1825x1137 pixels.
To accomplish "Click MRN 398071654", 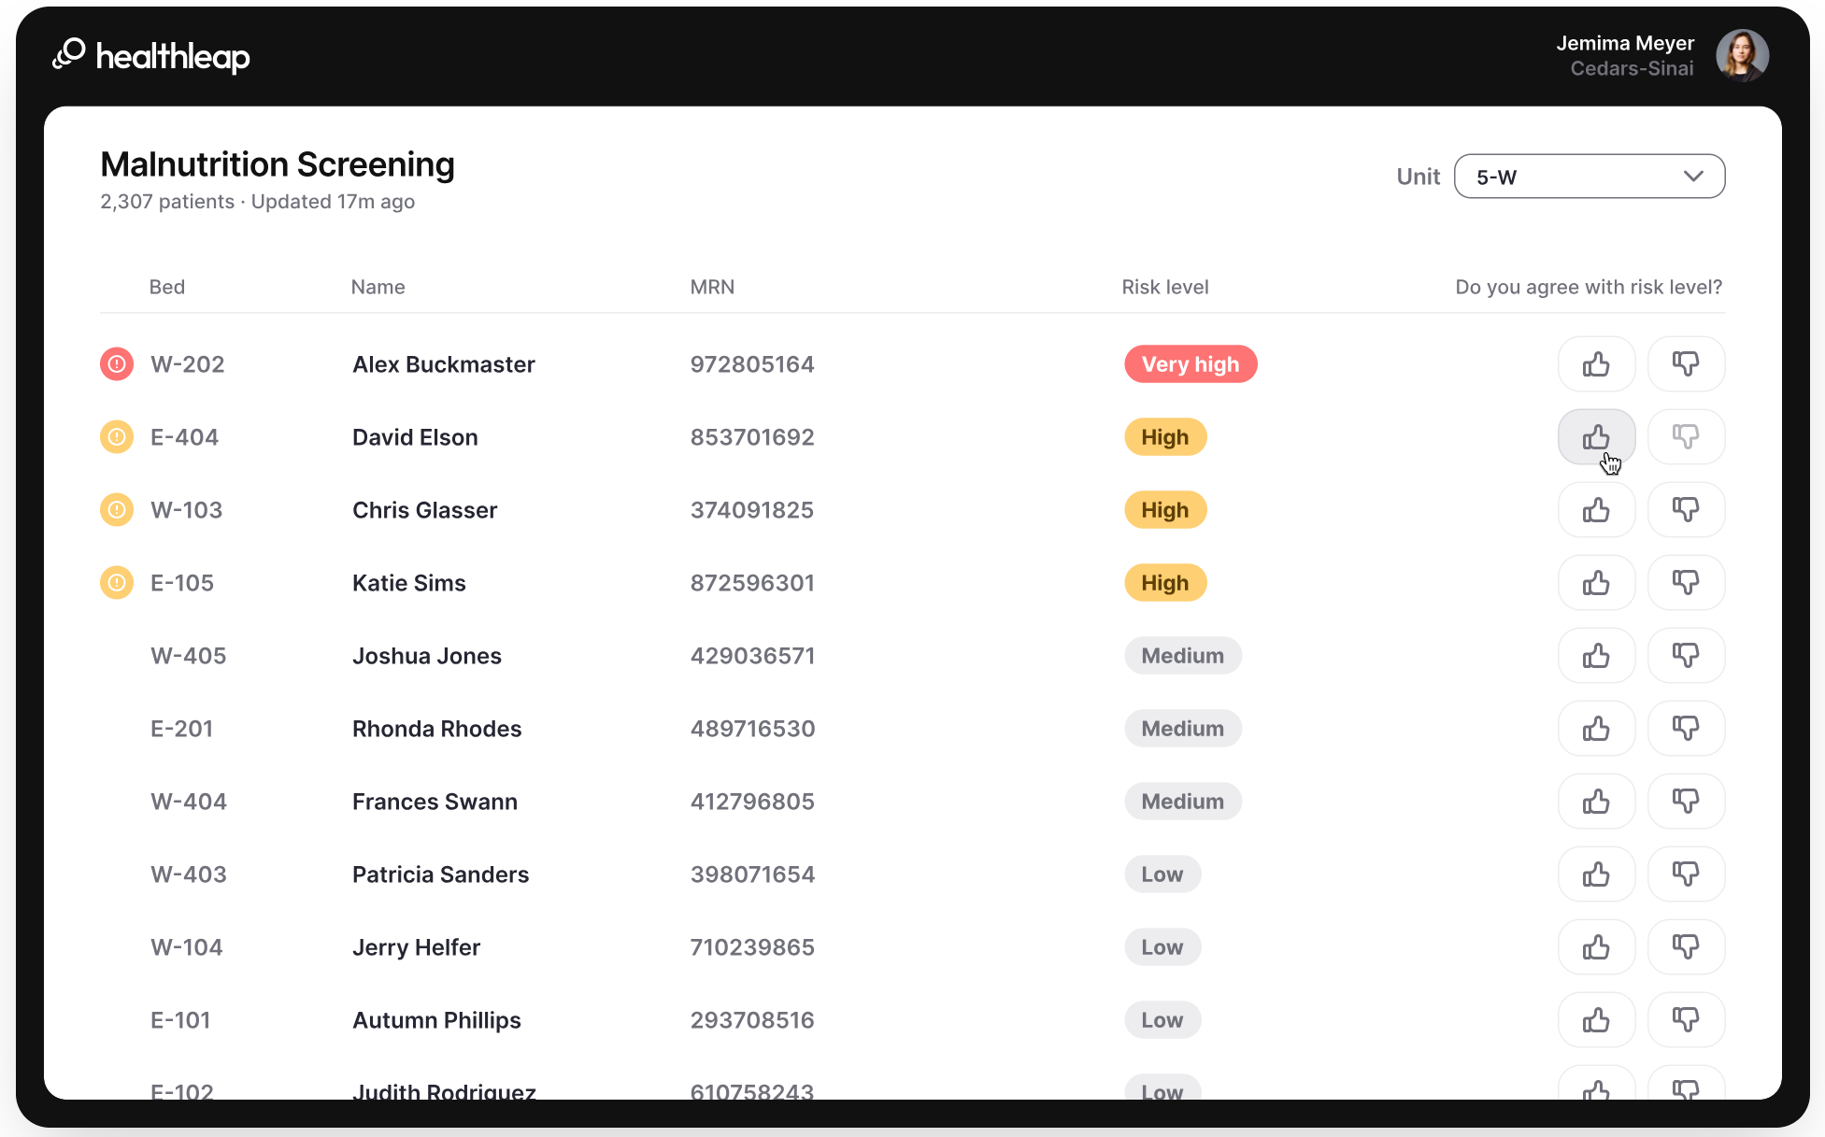I will coord(752,874).
